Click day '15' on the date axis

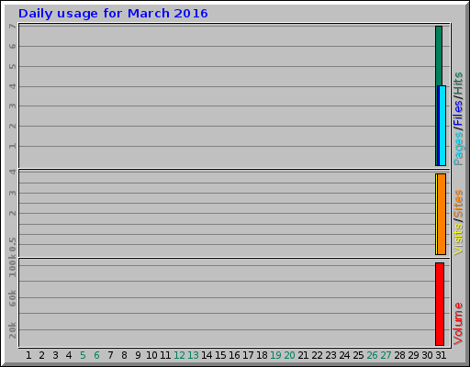coord(220,355)
